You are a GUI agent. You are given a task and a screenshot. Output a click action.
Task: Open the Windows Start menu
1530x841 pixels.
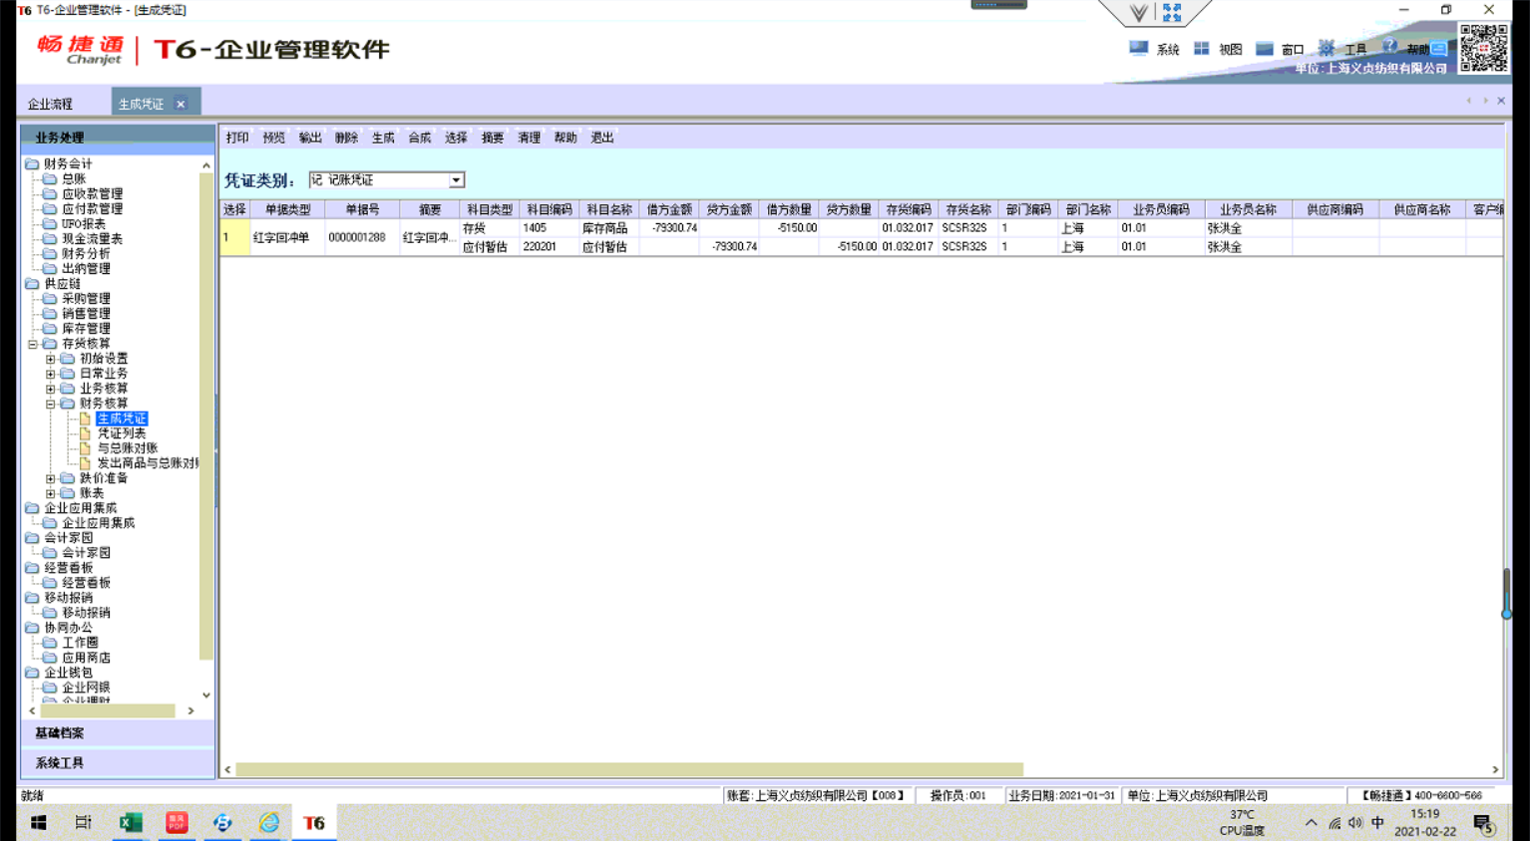pos(38,822)
